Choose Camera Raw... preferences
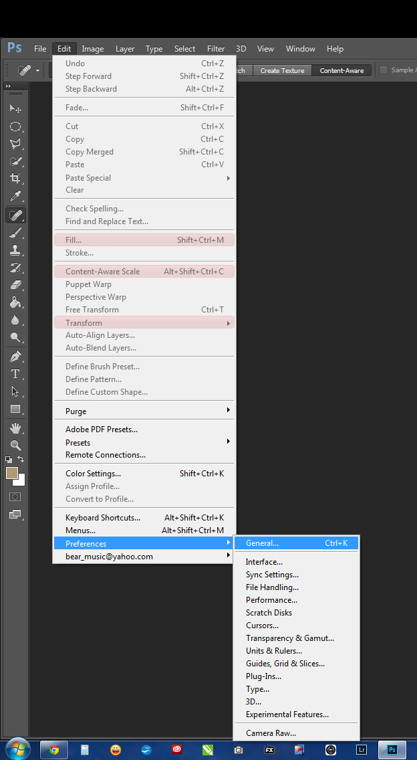The image size is (417, 760). click(297, 733)
